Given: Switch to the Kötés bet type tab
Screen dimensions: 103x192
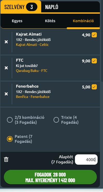Looking at the screenshot, I should click(50, 21).
